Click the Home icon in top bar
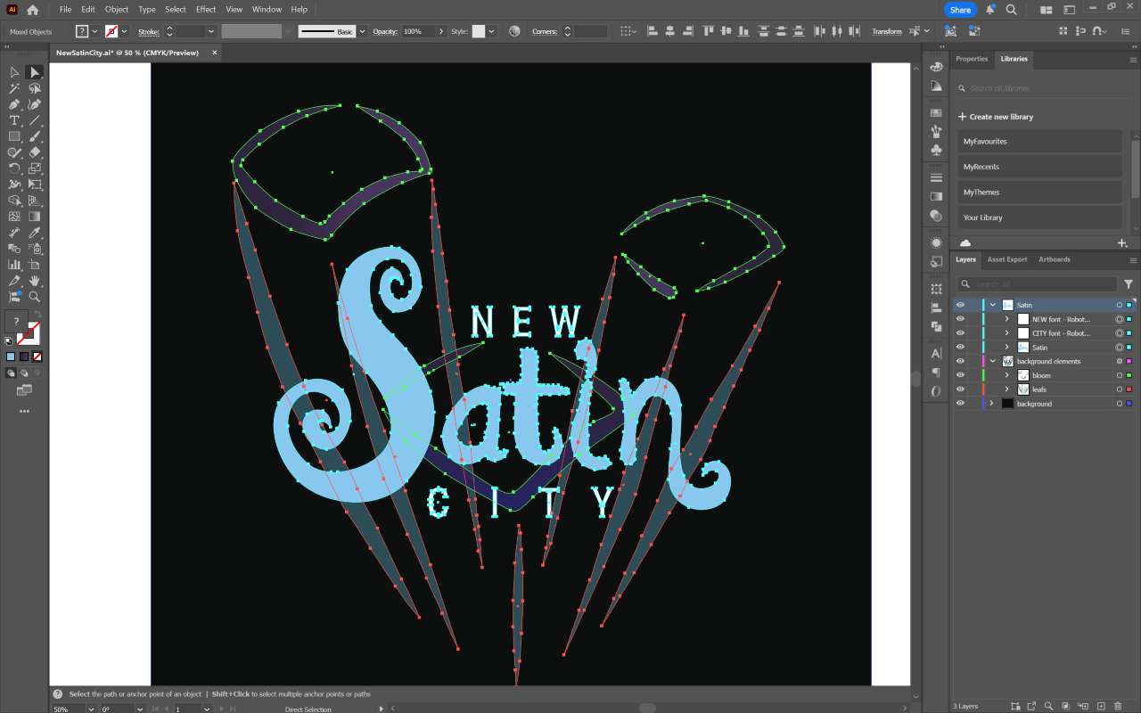 pos(33,10)
